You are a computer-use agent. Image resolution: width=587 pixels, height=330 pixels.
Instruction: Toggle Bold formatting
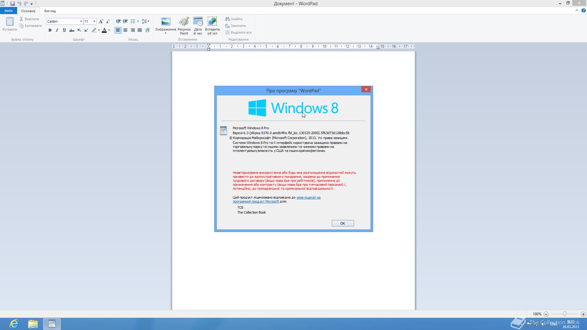[50, 30]
